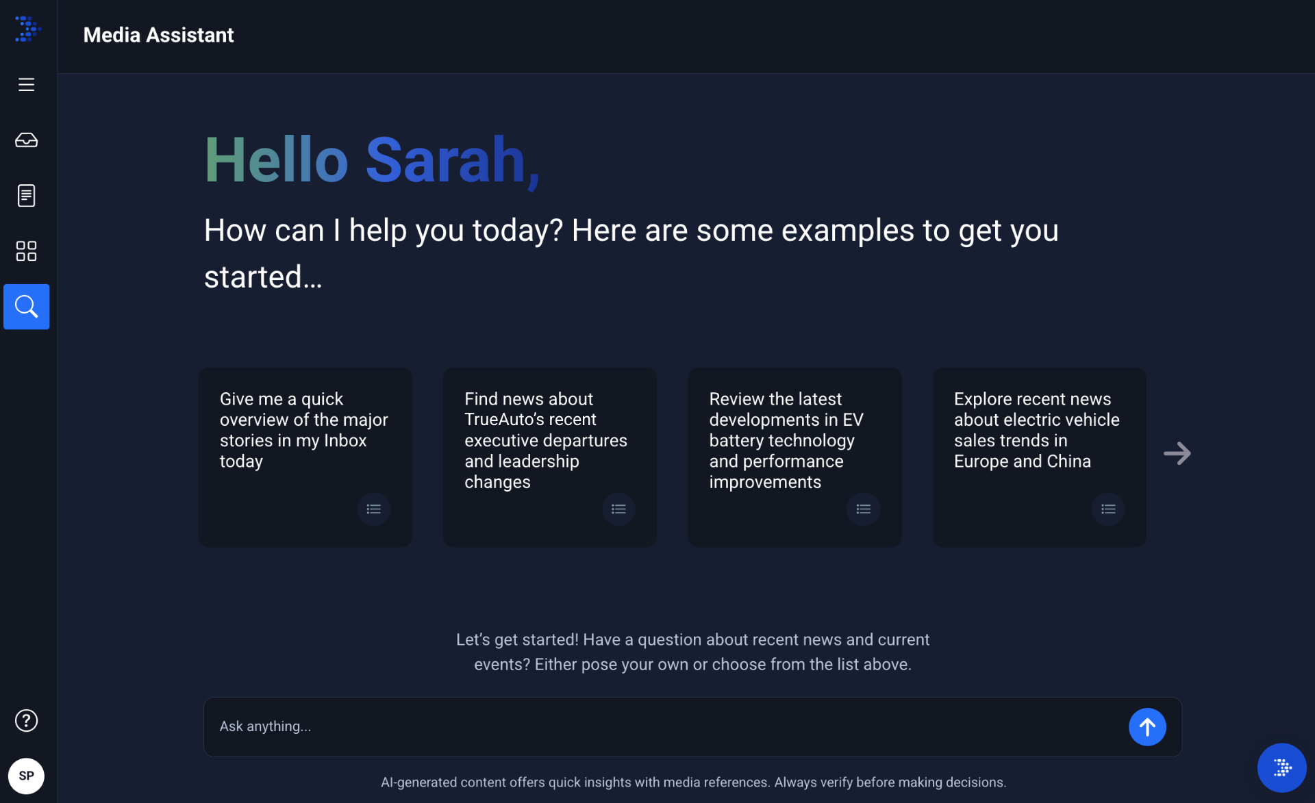The width and height of the screenshot is (1315, 803).
Task: Click list icon on EV battery card
Action: coord(863,509)
